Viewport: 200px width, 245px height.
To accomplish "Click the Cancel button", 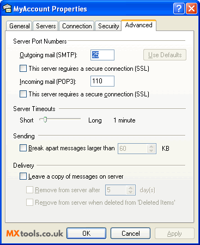I will [x=131, y=234].
